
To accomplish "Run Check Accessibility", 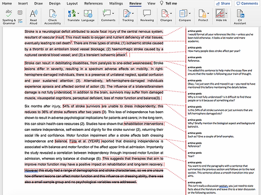I will 53,17.
